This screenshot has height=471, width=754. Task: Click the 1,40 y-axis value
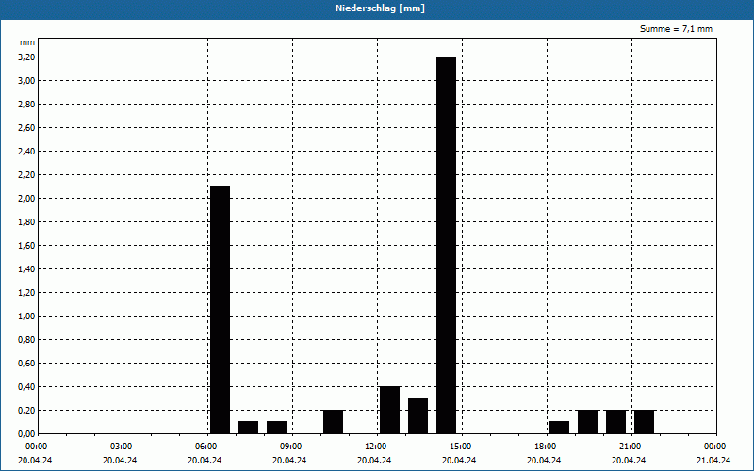pos(27,269)
